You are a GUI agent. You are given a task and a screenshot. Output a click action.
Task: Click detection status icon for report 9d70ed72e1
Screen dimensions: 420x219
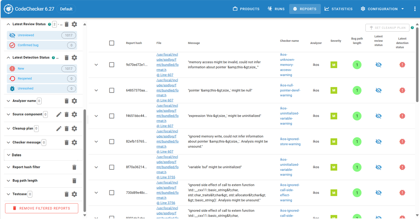[402, 65]
